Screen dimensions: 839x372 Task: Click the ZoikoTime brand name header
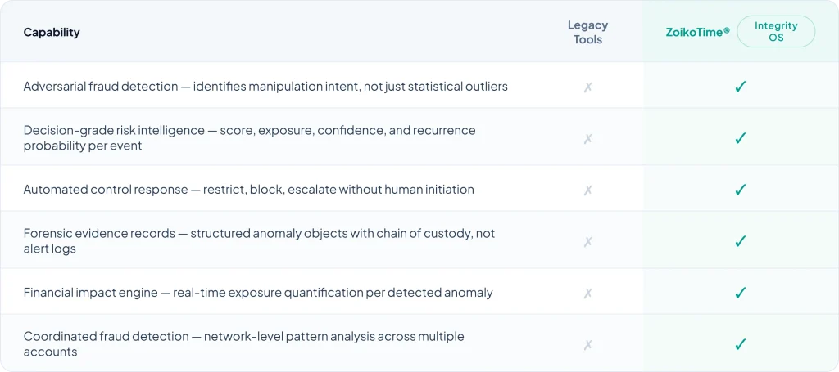pos(697,32)
